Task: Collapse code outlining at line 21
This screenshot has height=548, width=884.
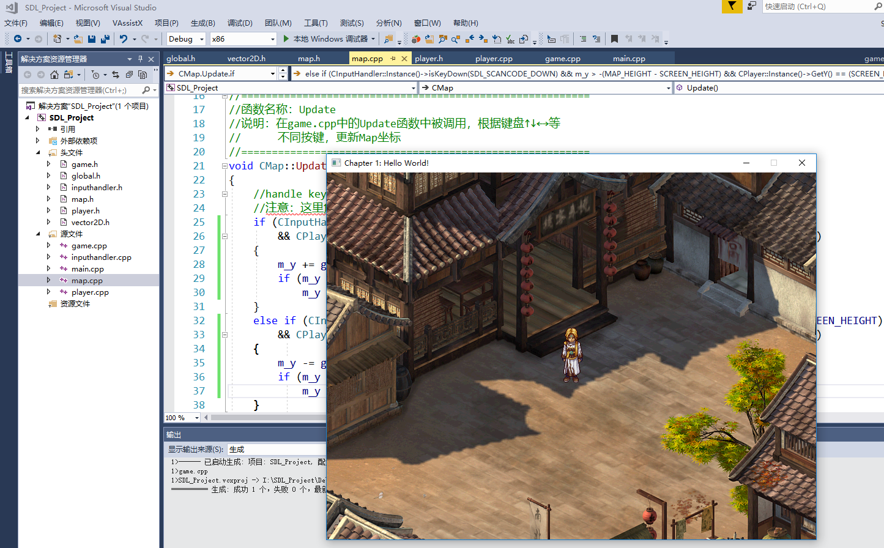Action: click(x=225, y=166)
